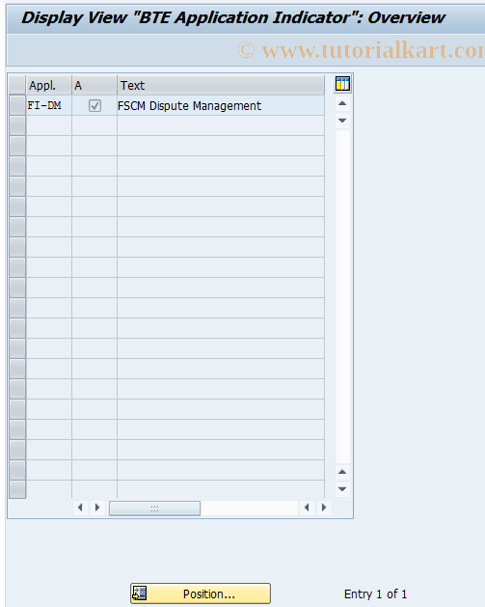Click the A column header
This screenshot has width=485, height=607.
point(94,85)
